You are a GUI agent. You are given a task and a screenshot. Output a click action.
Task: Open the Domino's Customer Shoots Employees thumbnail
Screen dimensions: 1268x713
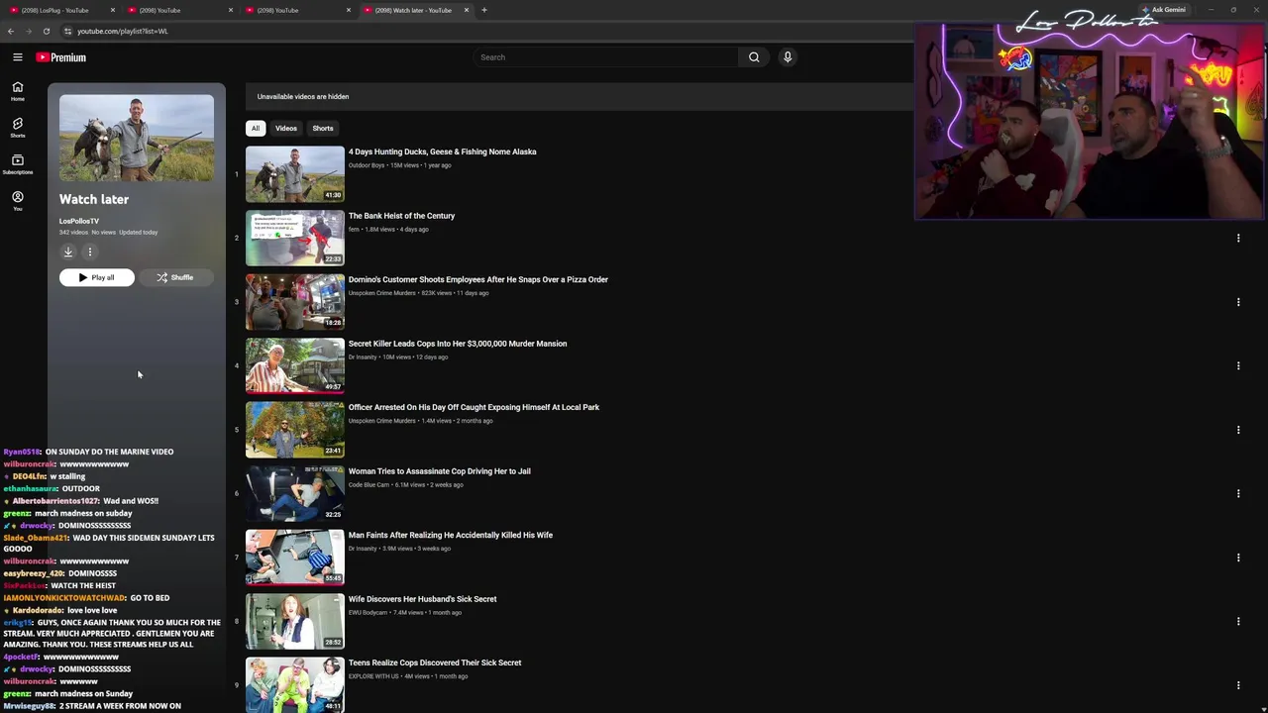pos(295,302)
